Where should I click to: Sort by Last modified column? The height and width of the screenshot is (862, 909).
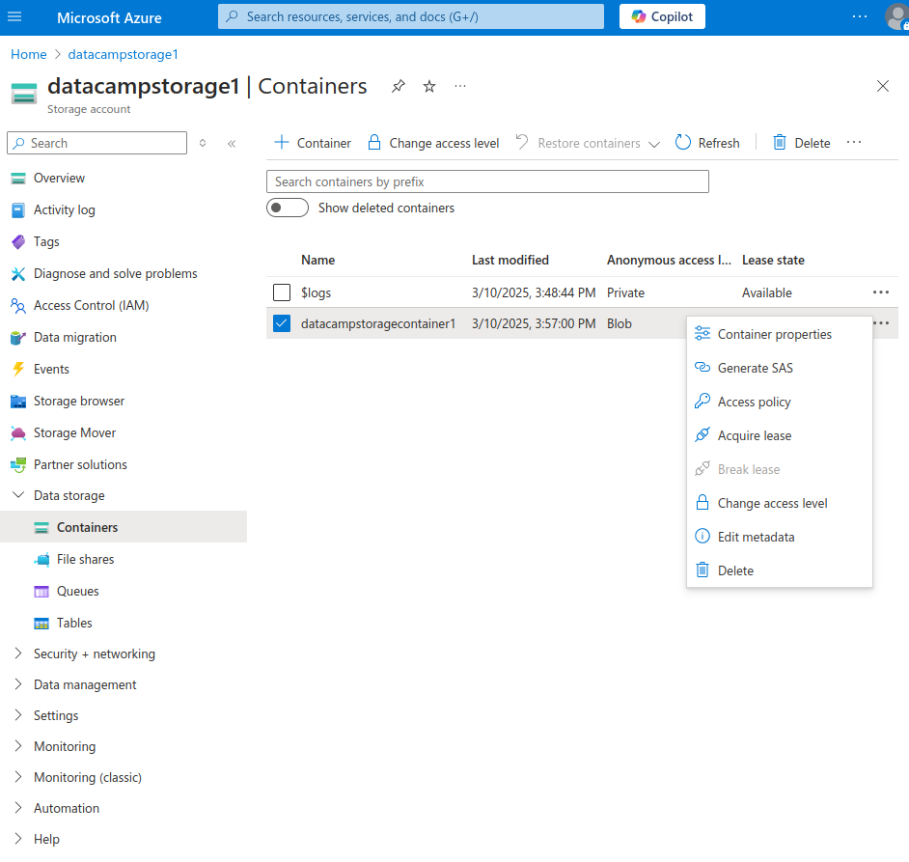[510, 260]
